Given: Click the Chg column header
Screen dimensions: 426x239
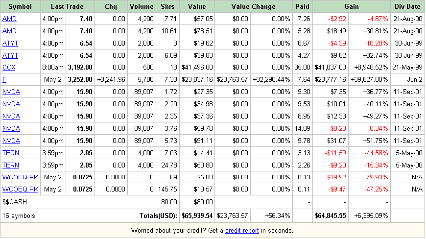Looking at the screenshot, I should click(x=111, y=6).
